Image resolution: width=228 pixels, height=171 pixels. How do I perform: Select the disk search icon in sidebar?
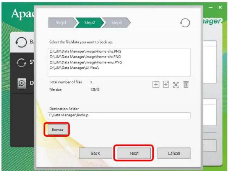pyautogui.click(x=22, y=83)
